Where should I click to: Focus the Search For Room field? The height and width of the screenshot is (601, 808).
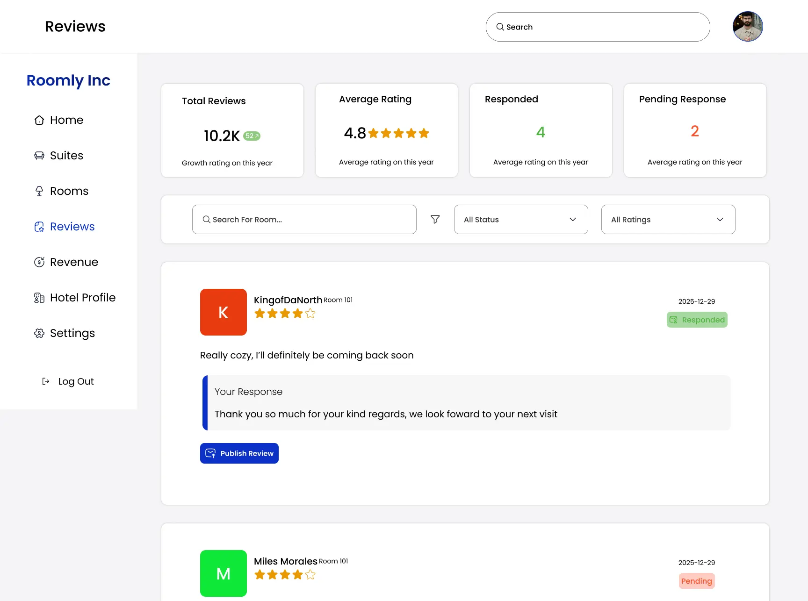(304, 219)
